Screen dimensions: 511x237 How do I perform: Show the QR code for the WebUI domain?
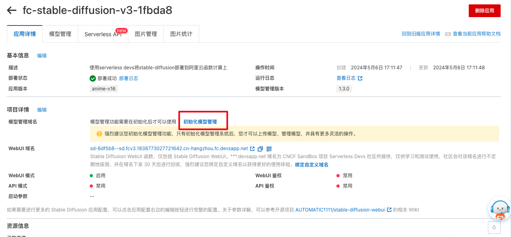[x=269, y=149]
